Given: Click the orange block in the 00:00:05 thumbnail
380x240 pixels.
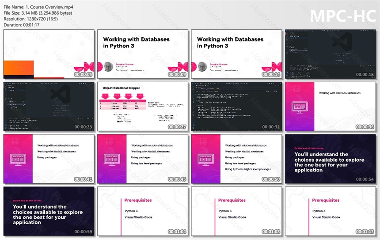Looking at the screenshot, I should click(19, 68).
